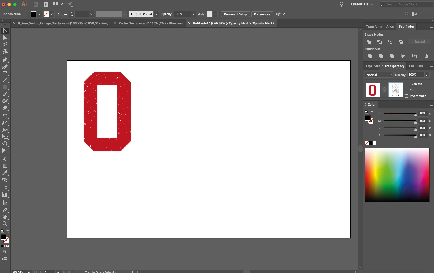Open the Adobe Stock (St) icon
434x273 pixels.
pos(46,4)
